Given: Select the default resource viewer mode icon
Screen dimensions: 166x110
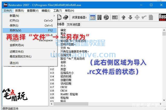Looking at the screenshot, I should click(93, 17).
